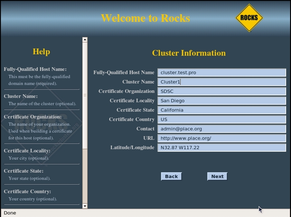Click help entry 'Certificate Organization:'
The image size is (291, 217).
(33, 117)
